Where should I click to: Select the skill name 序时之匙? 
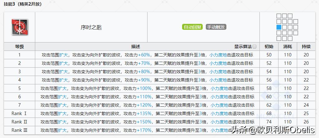coord(91,27)
